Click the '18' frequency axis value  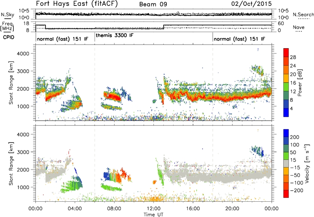pos(26,24)
